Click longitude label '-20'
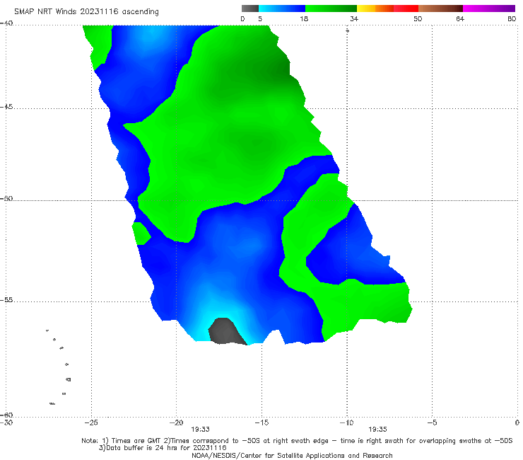523x460 pixels. coord(176,423)
